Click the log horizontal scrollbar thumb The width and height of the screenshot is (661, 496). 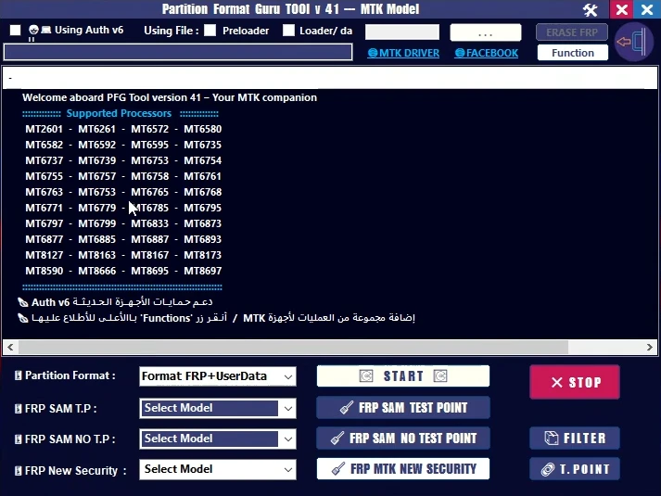(293, 348)
